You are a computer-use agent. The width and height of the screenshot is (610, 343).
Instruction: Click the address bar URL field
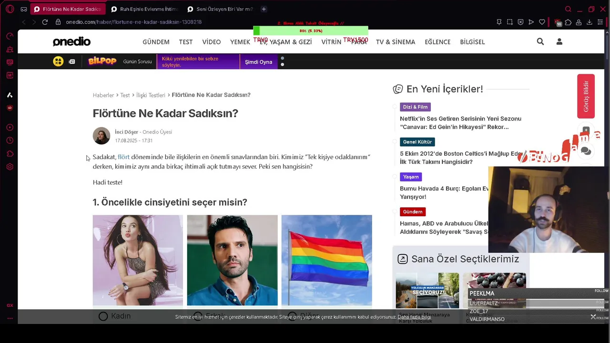coord(276,22)
